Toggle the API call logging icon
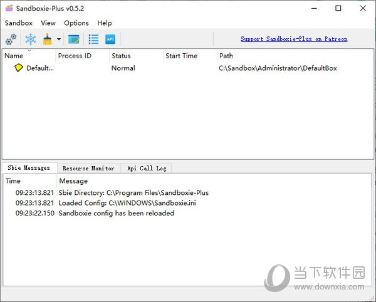376x302 pixels. (x=110, y=39)
